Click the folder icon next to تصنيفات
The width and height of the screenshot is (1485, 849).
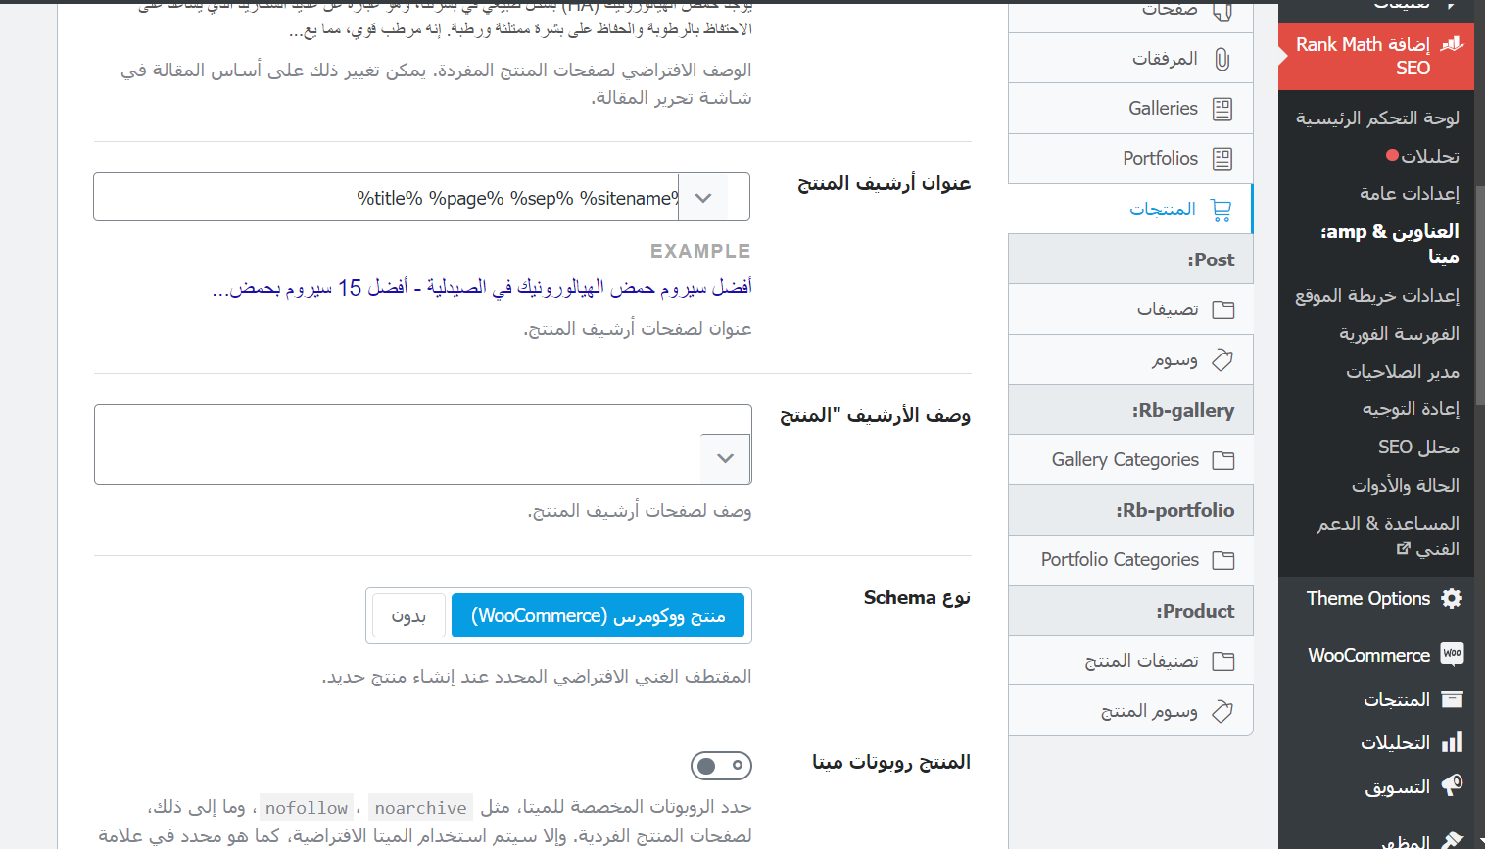(1222, 310)
